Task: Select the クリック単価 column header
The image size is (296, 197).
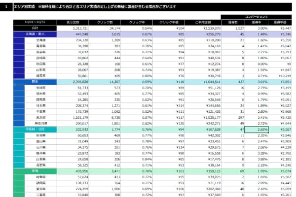Action: click(170, 23)
